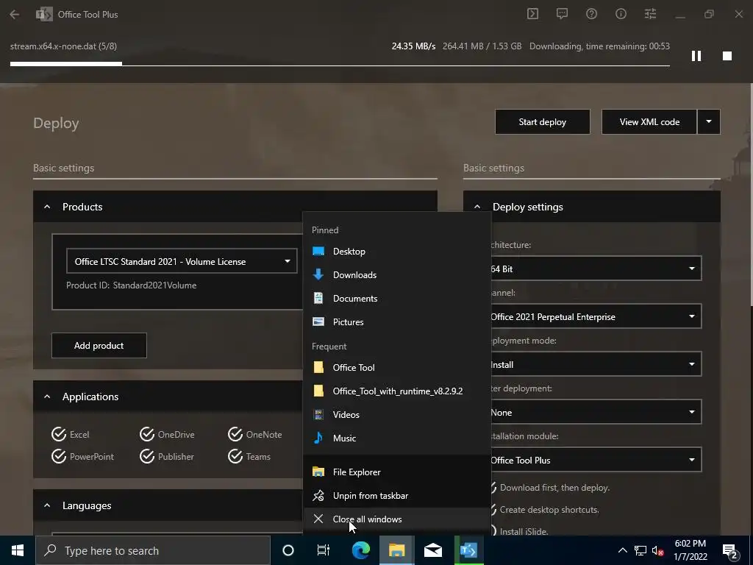Collapse the Applications section

pos(47,397)
